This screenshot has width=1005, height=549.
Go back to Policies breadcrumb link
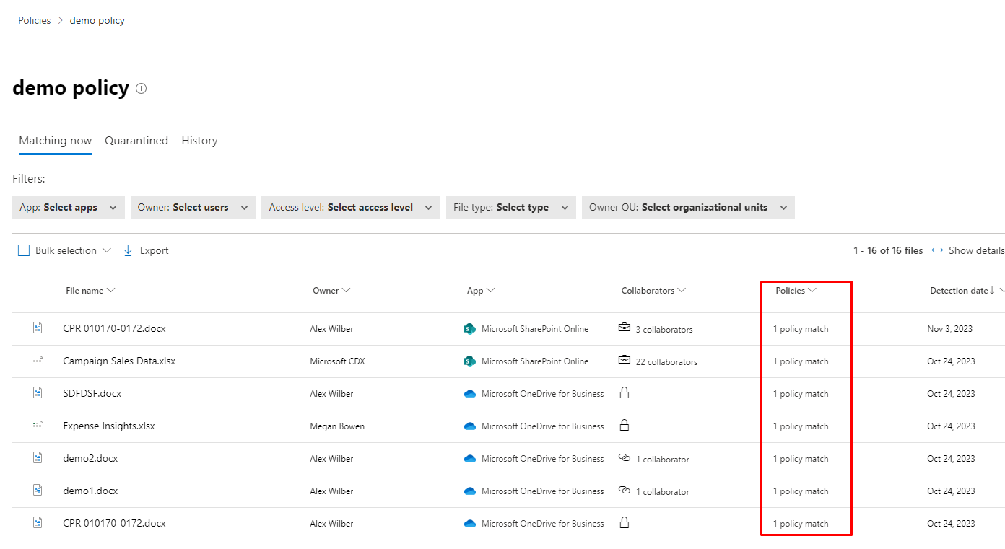pos(35,20)
